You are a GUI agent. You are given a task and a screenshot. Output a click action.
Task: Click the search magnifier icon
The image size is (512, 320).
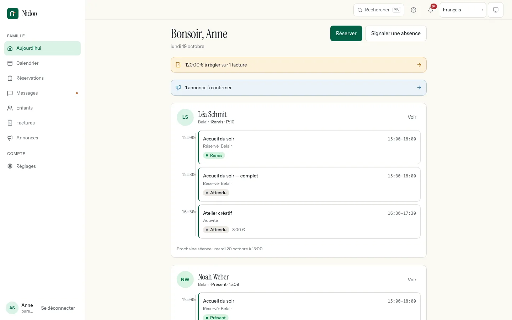click(360, 10)
